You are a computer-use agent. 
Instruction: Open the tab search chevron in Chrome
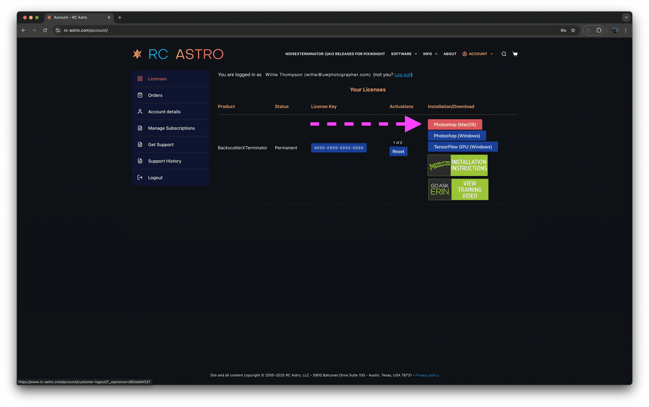[626, 18]
